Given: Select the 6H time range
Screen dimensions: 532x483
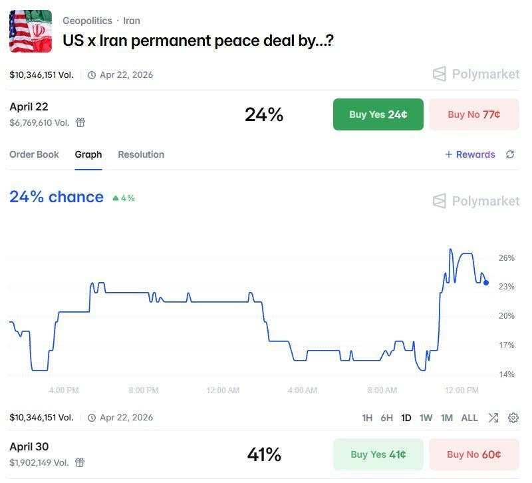Looking at the screenshot, I should (386, 418).
